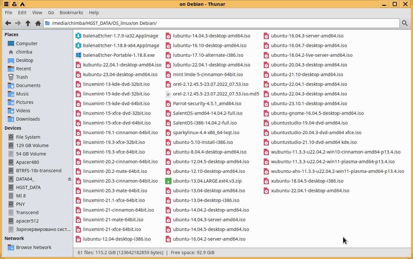Open the File menu

[x=9, y=13]
